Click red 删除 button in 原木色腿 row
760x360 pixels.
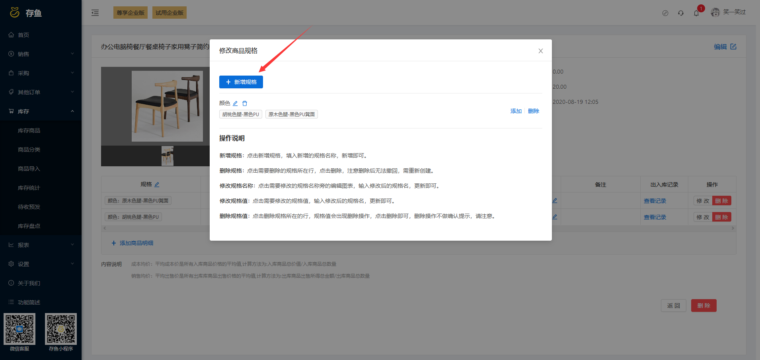pyautogui.click(x=722, y=201)
